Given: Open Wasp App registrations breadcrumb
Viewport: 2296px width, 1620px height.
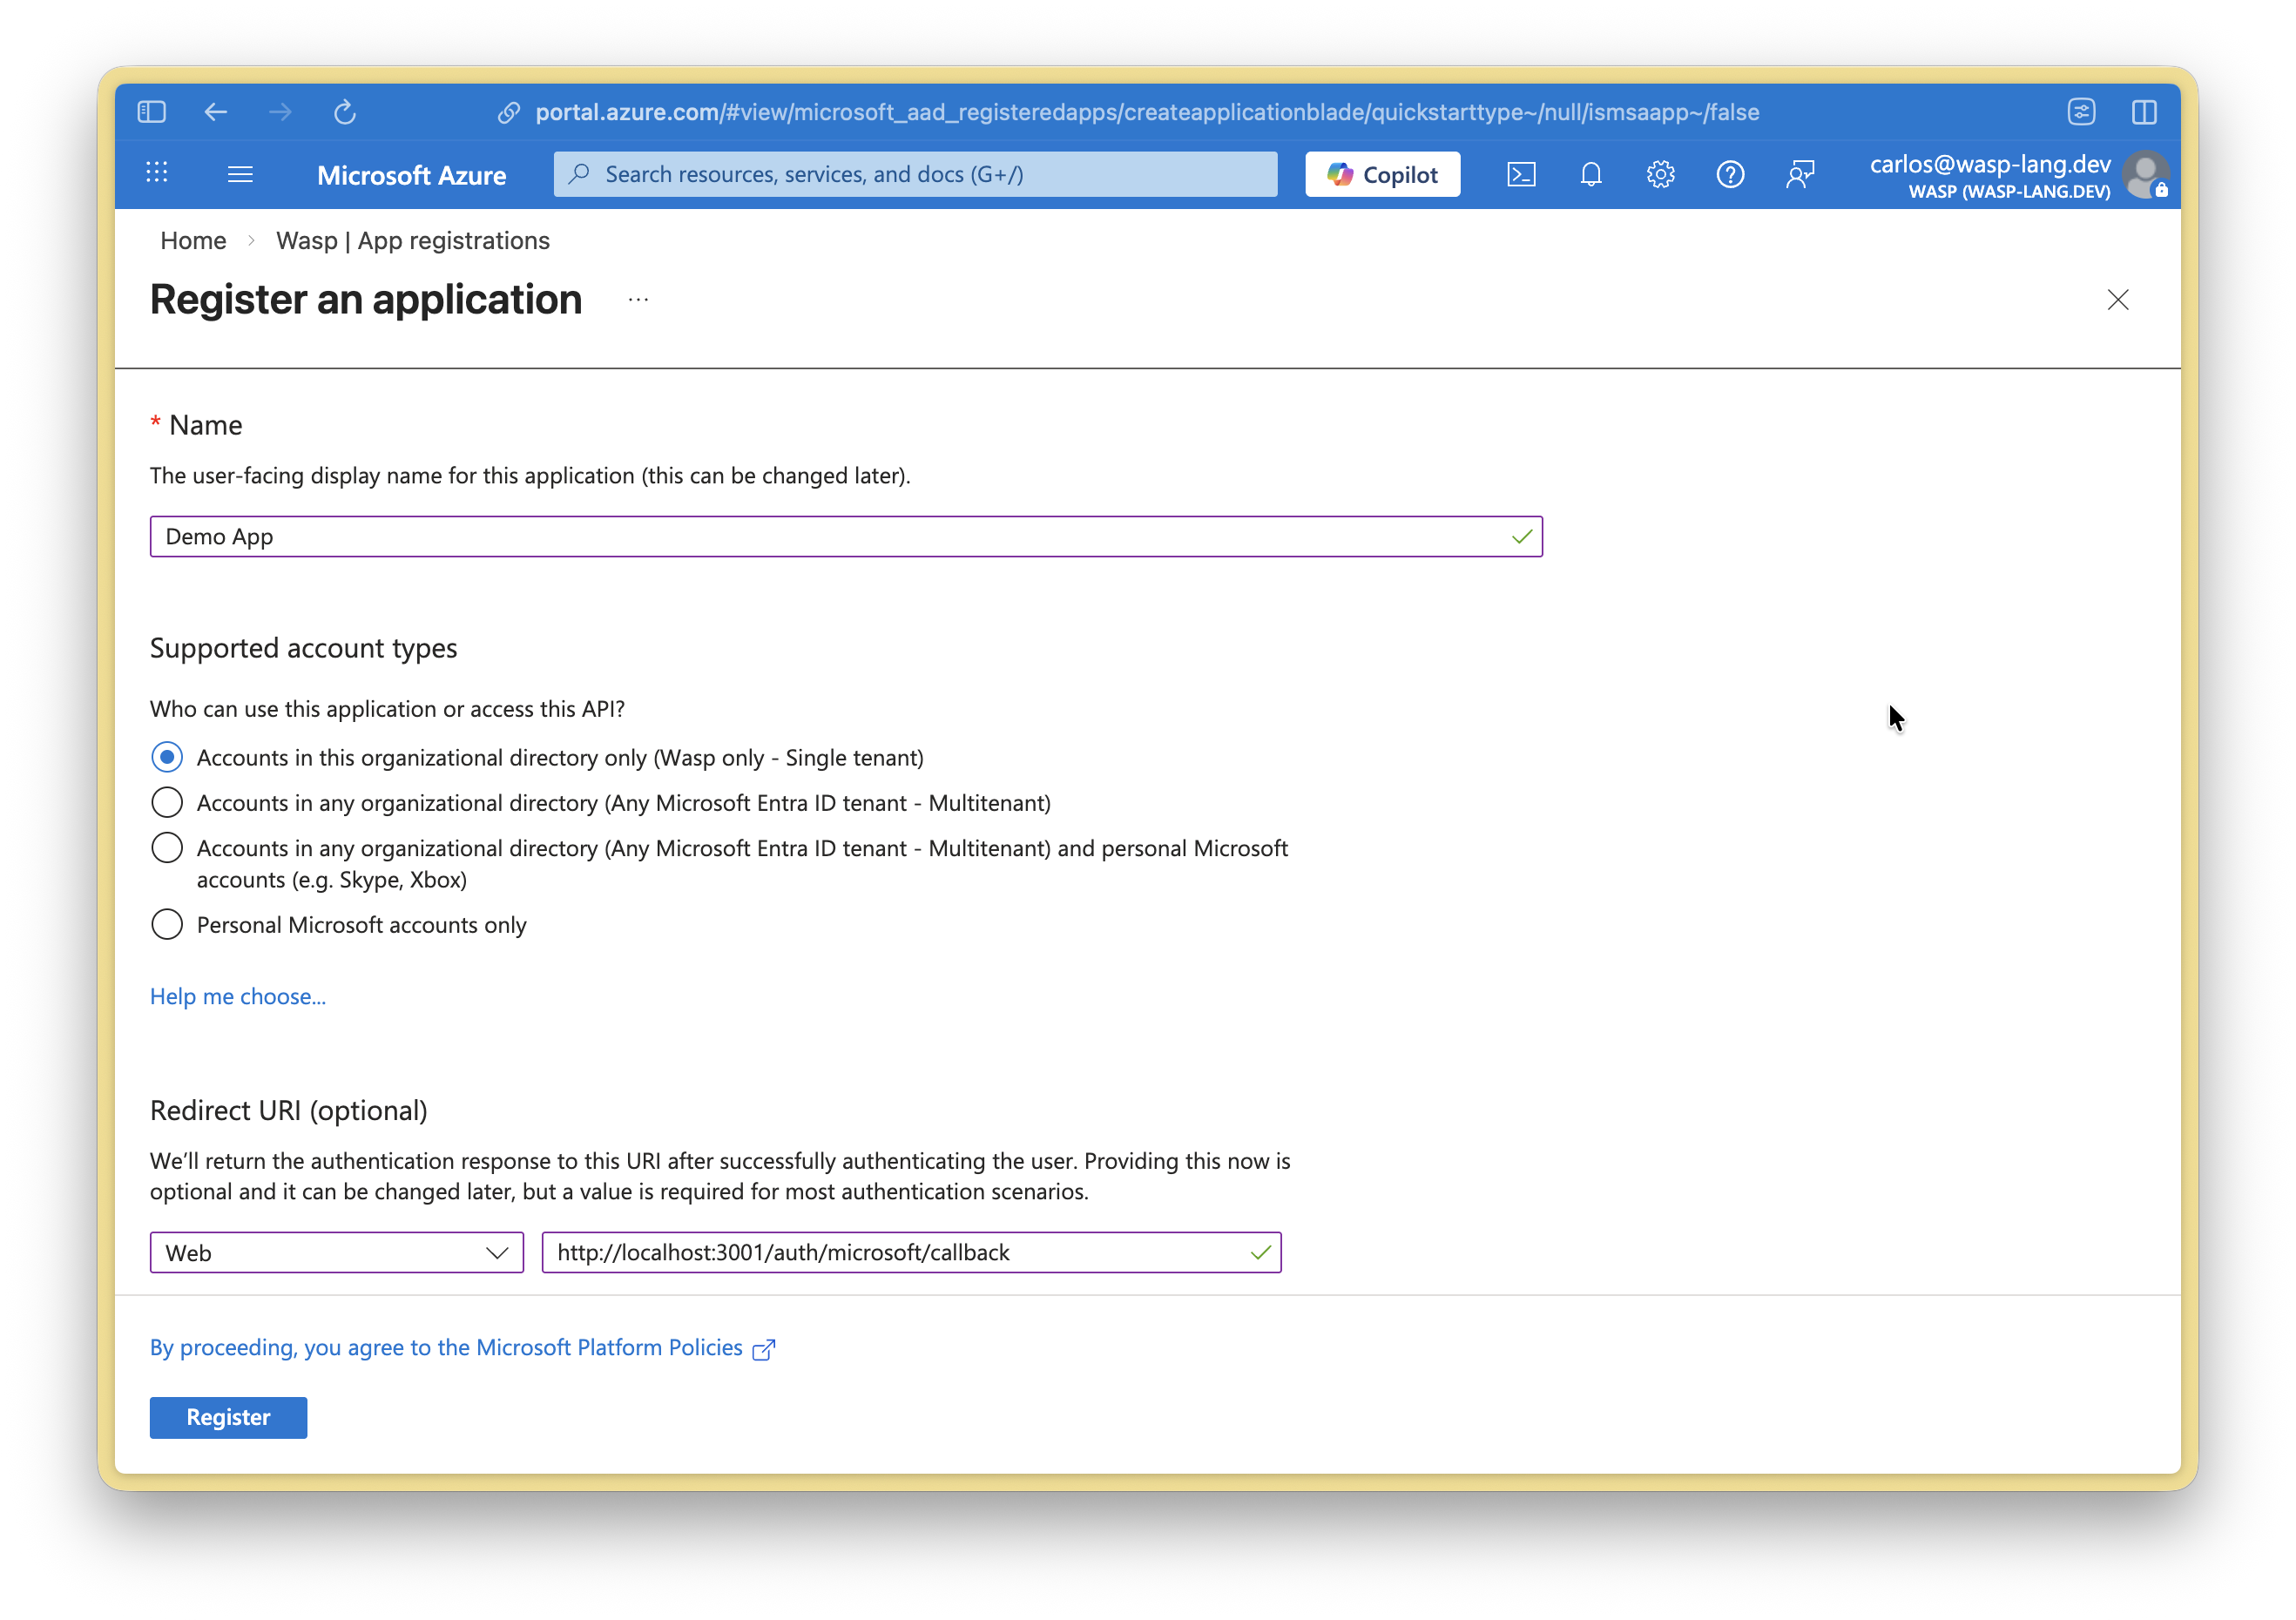Looking at the screenshot, I should pyautogui.click(x=412, y=240).
